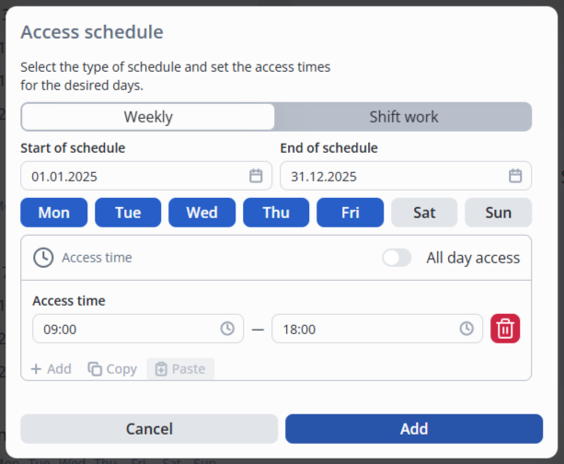Cancel the access schedule dialog
This screenshot has height=464, width=564.
[x=149, y=429]
